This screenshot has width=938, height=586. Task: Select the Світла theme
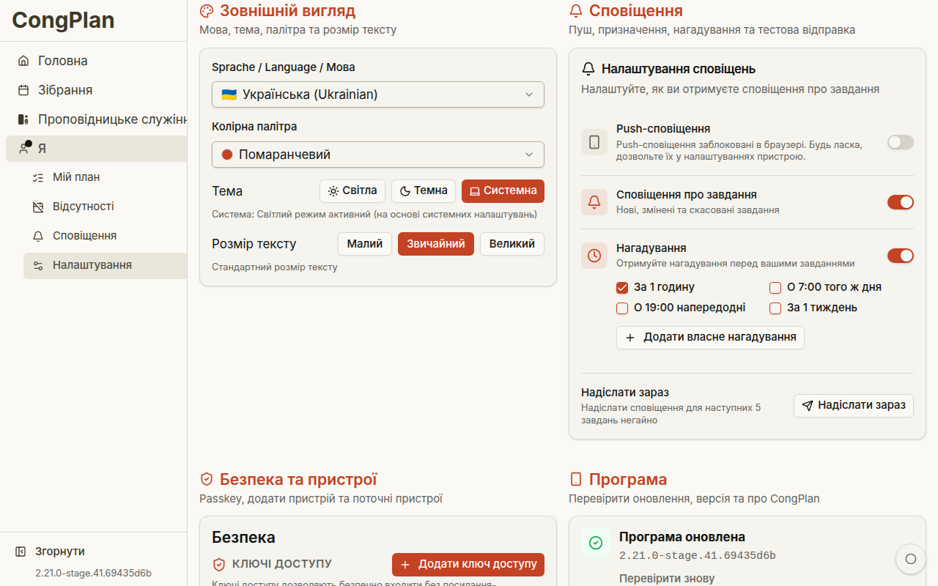352,191
